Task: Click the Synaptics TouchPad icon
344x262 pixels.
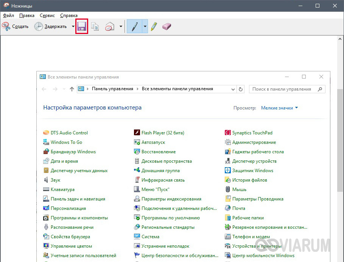Action: click(228, 133)
